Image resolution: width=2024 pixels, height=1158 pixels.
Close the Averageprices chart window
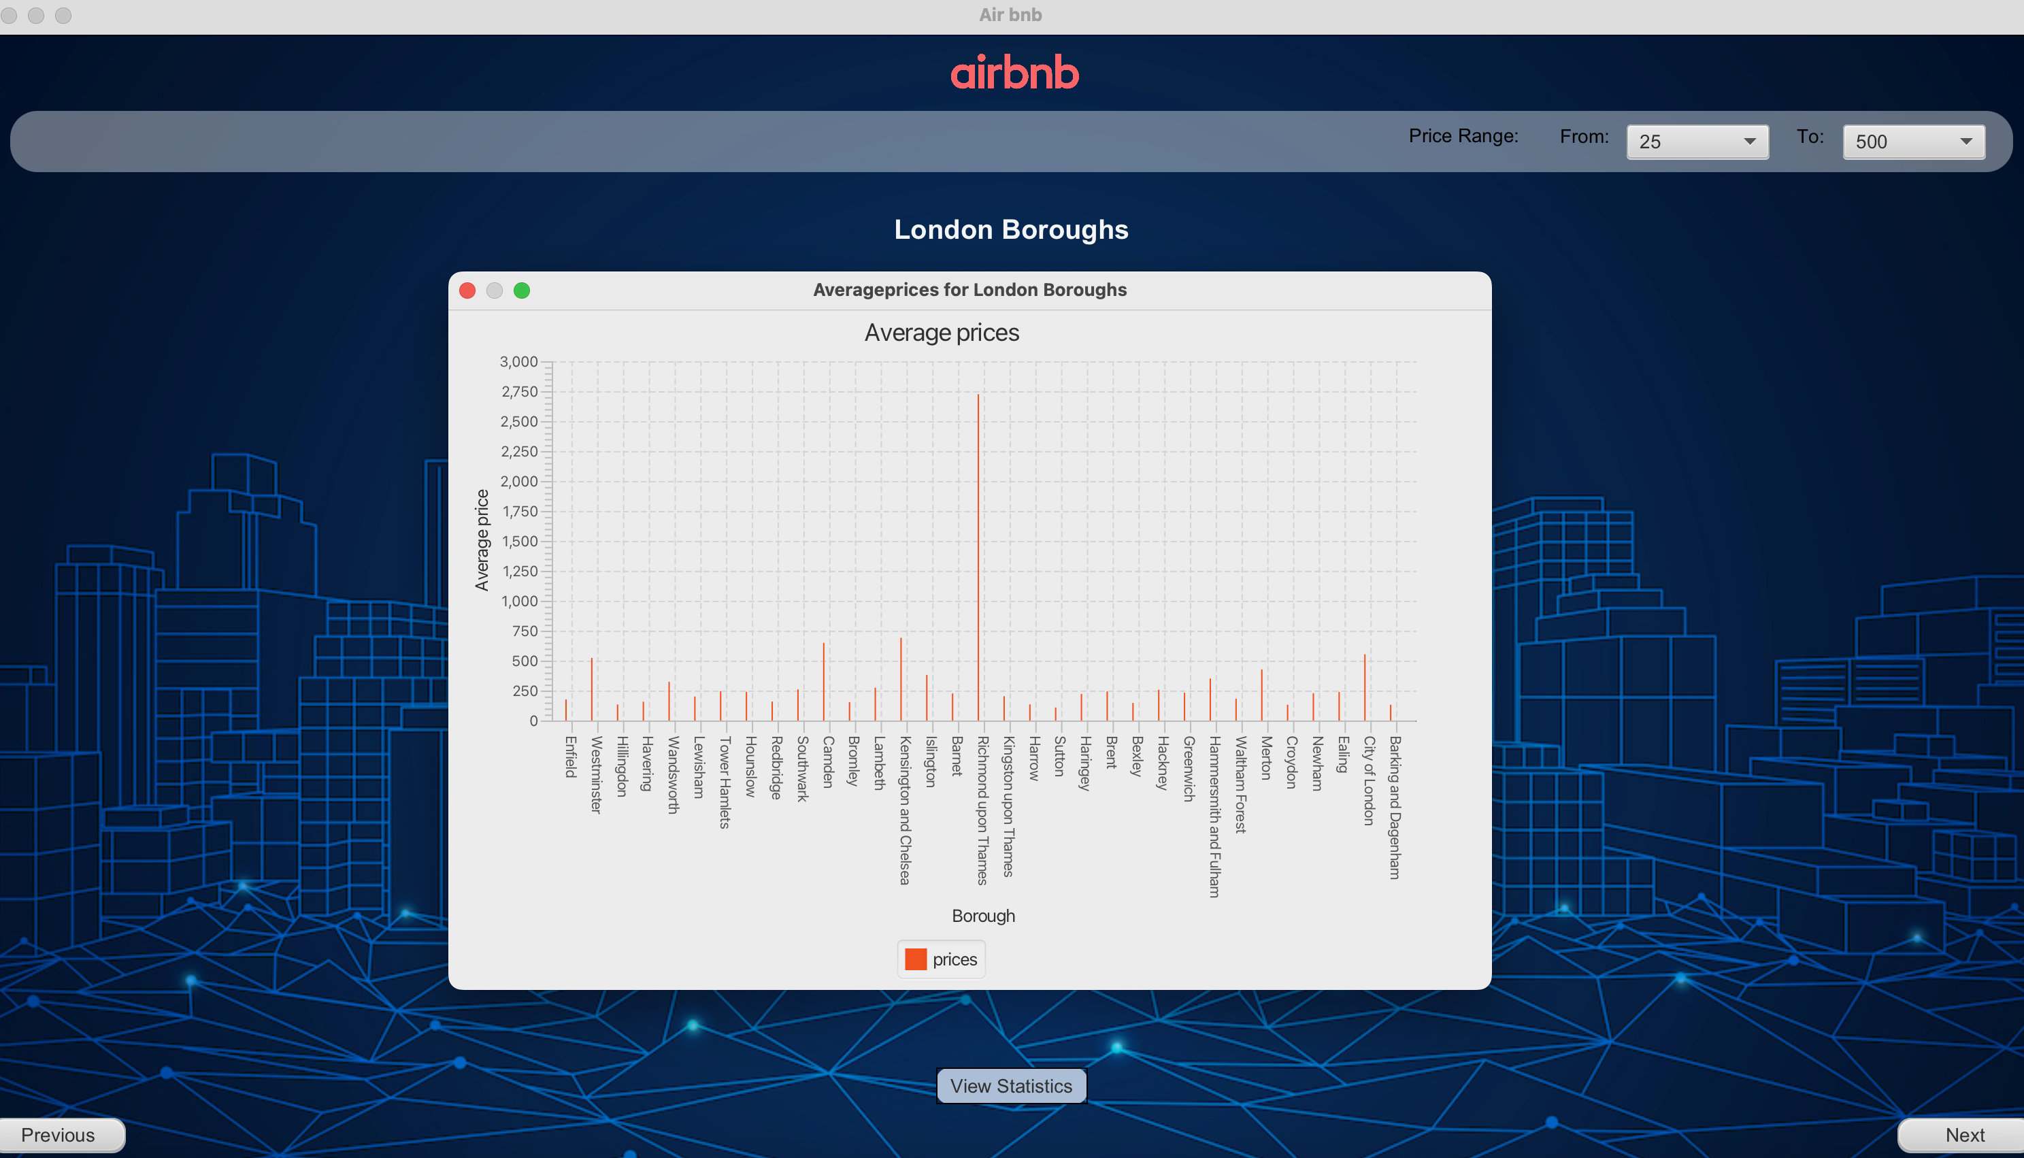[467, 291]
